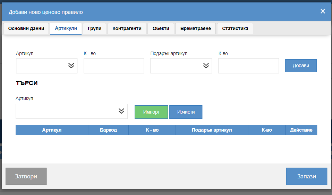The image size is (332, 195).
Task: Click the Добави button
Action: pos(301,65)
